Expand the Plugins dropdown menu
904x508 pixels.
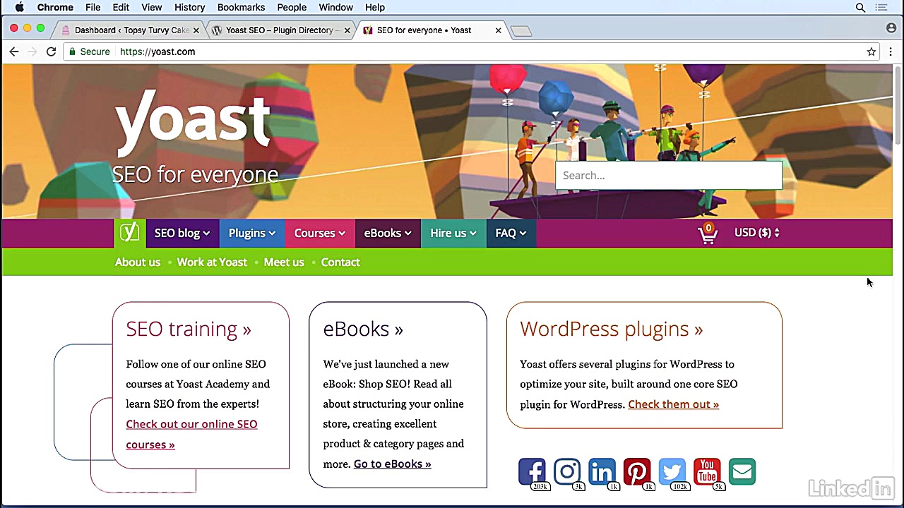[251, 233]
